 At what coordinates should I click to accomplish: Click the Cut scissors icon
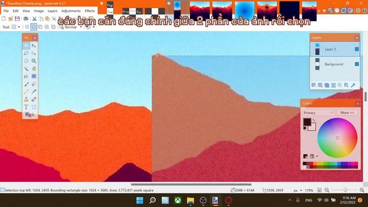click(34, 18)
